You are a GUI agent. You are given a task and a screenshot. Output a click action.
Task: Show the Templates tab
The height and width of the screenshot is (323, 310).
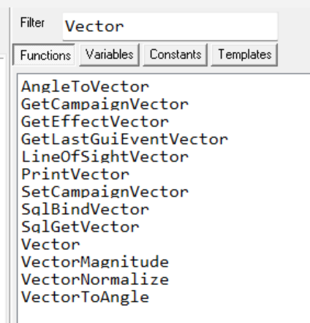point(244,55)
